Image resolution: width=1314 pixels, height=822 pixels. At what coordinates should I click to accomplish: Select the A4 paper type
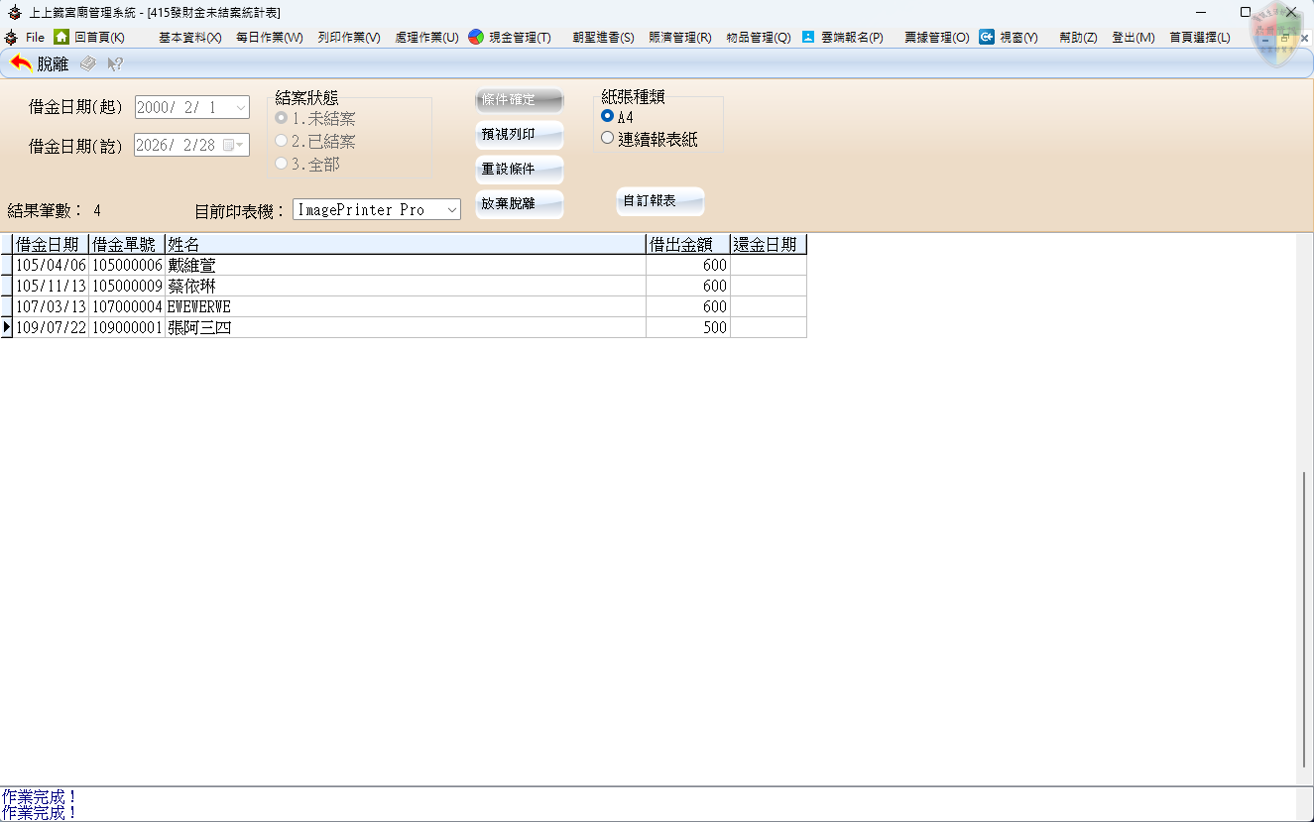tap(606, 115)
